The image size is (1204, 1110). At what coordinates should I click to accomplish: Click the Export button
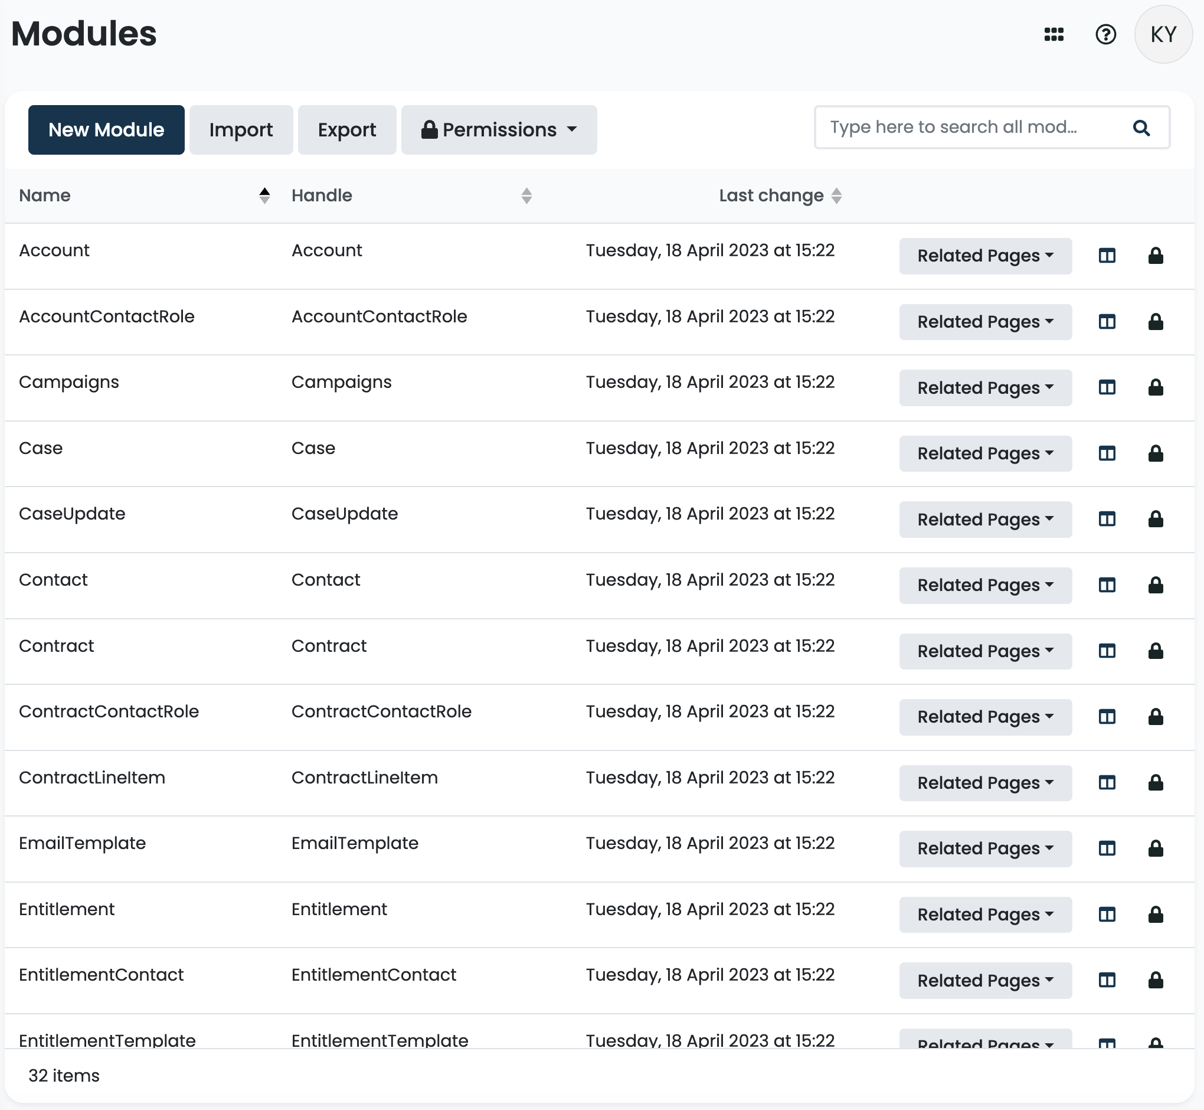346,129
